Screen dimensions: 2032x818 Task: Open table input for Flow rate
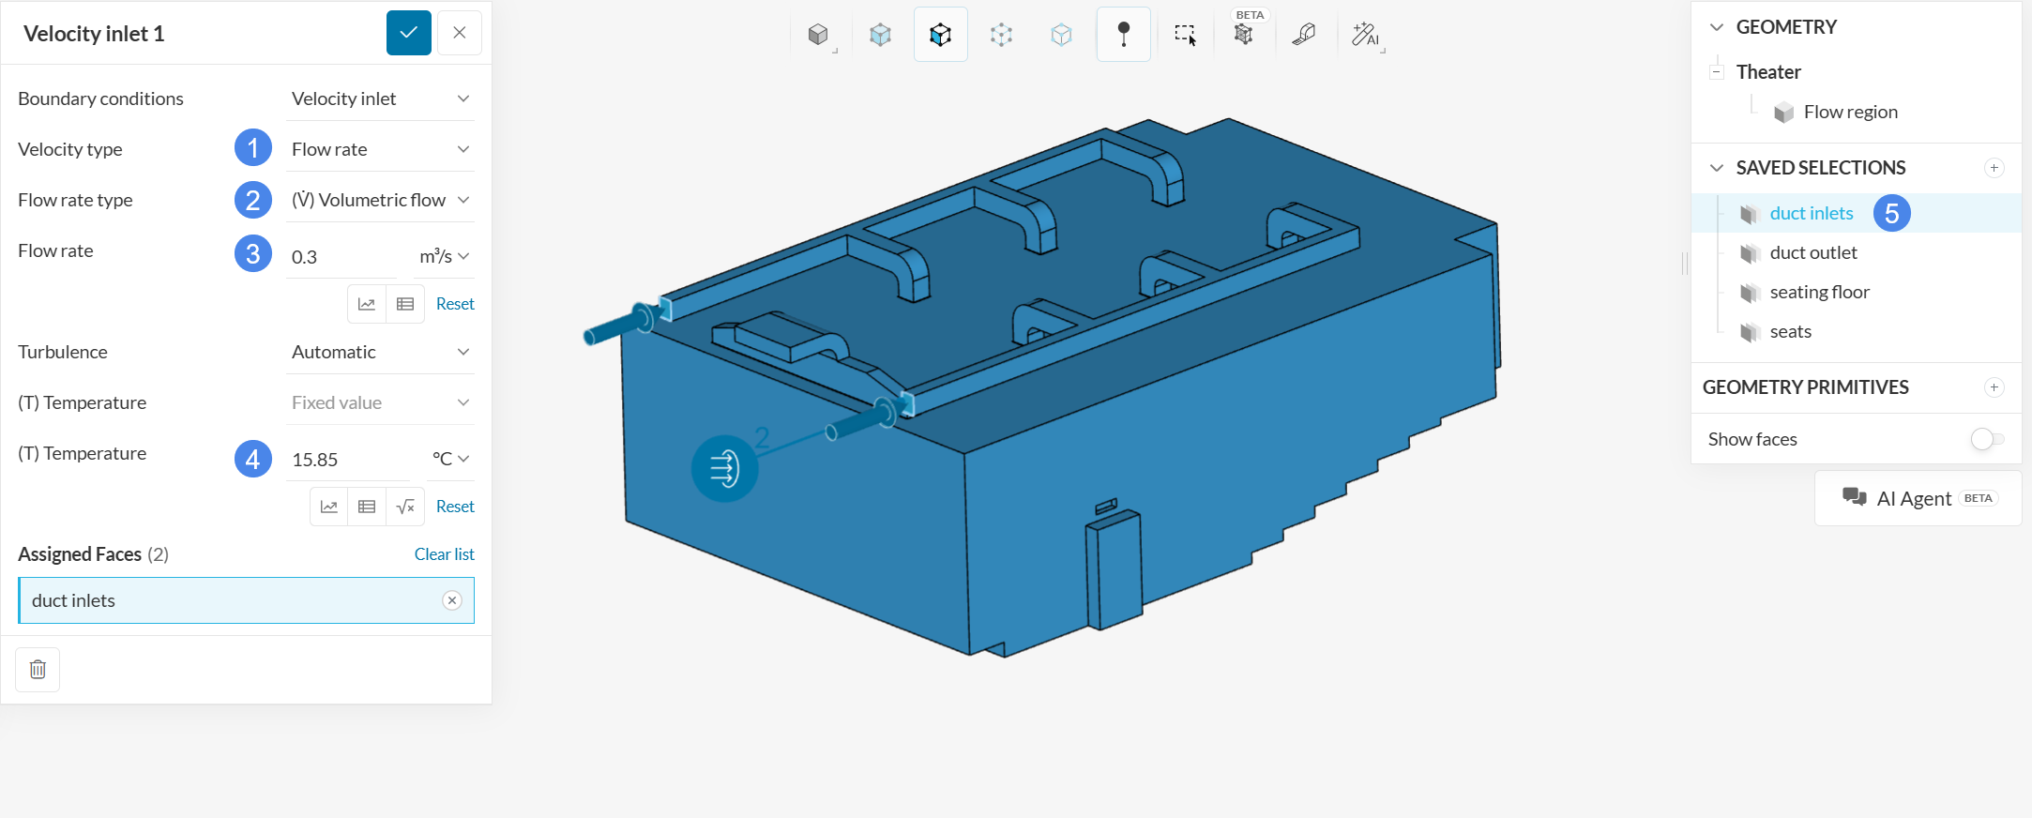[405, 304]
